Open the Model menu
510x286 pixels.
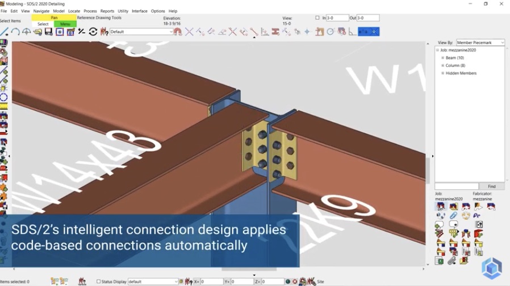click(59, 11)
